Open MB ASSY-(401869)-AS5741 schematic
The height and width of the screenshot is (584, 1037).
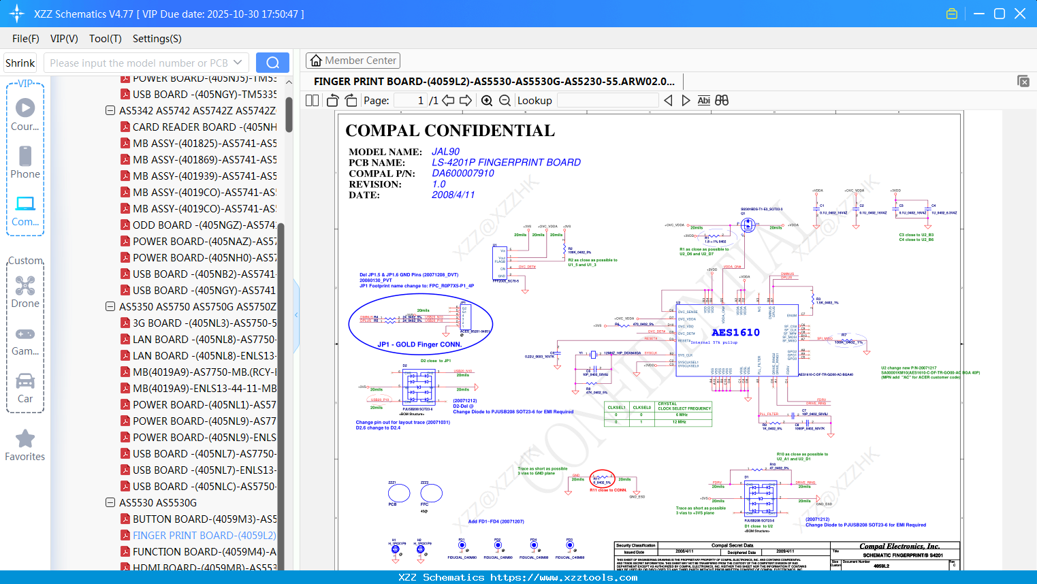click(204, 159)
